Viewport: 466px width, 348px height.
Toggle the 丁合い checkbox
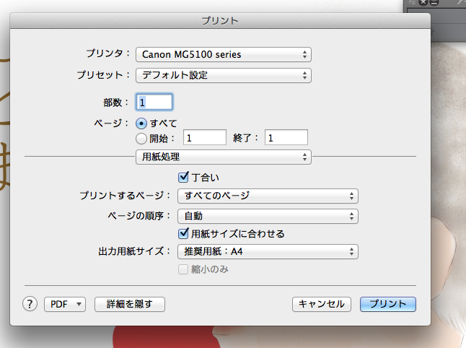pos(184,177)
